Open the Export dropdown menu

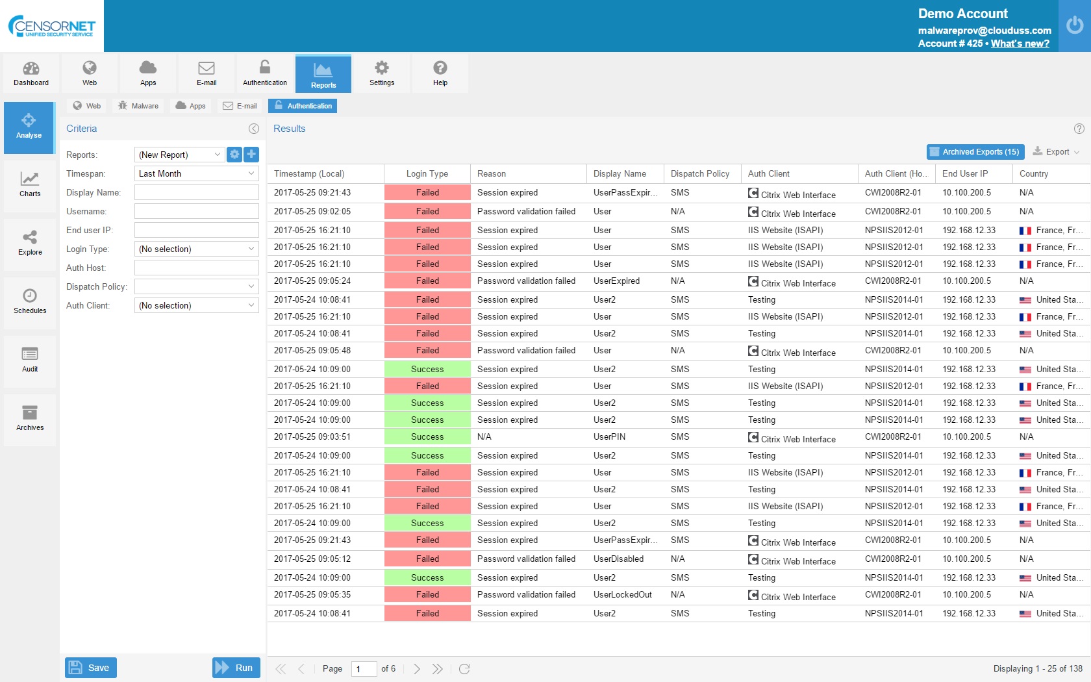click(x=1057, y=151)
